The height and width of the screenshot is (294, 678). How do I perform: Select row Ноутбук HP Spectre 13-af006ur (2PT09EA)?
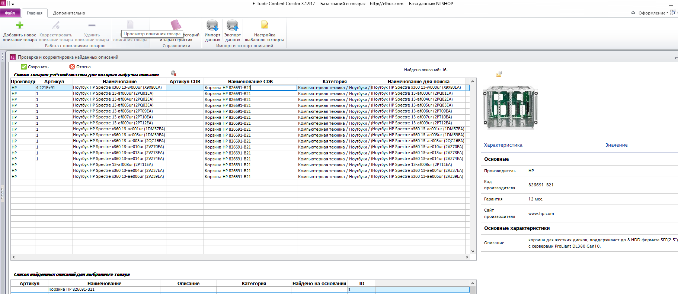click(x=240, y=111)
